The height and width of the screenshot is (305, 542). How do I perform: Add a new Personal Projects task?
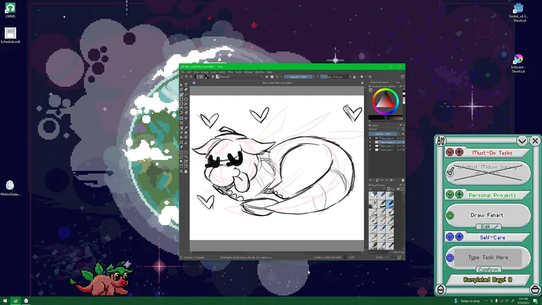click(x=459, y=195)
